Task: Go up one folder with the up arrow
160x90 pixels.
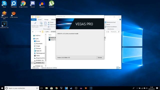Action: click(40, 32)
